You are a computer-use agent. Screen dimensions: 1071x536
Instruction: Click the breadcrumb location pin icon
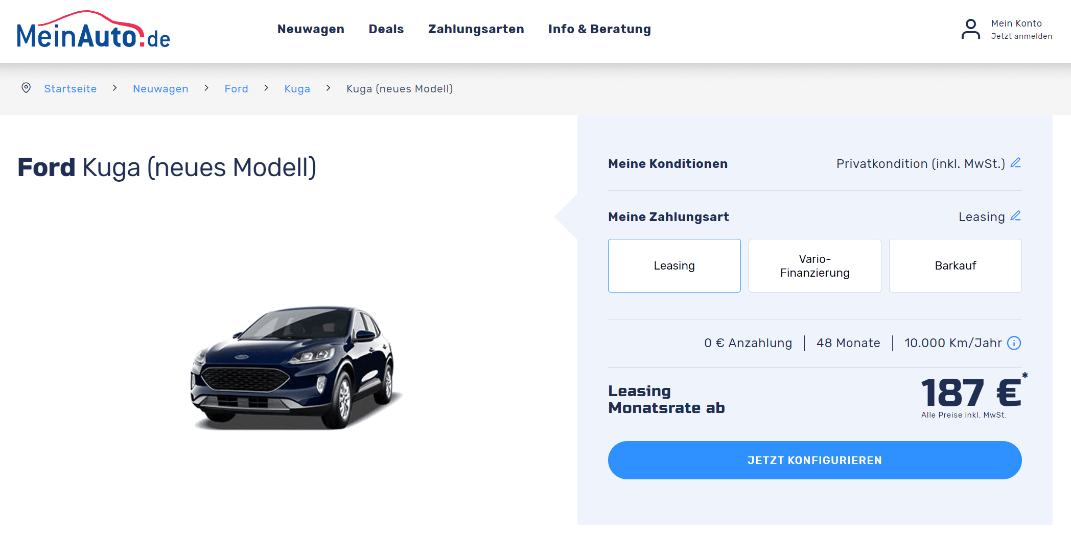point(26,88)
